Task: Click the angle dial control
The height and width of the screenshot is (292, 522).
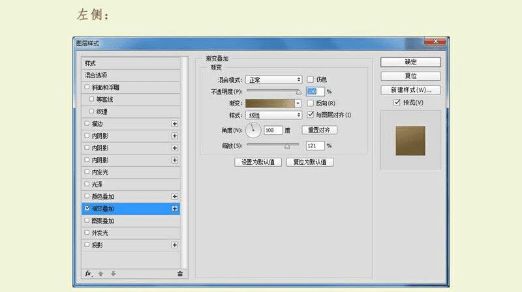Action: tap(253, 130)
